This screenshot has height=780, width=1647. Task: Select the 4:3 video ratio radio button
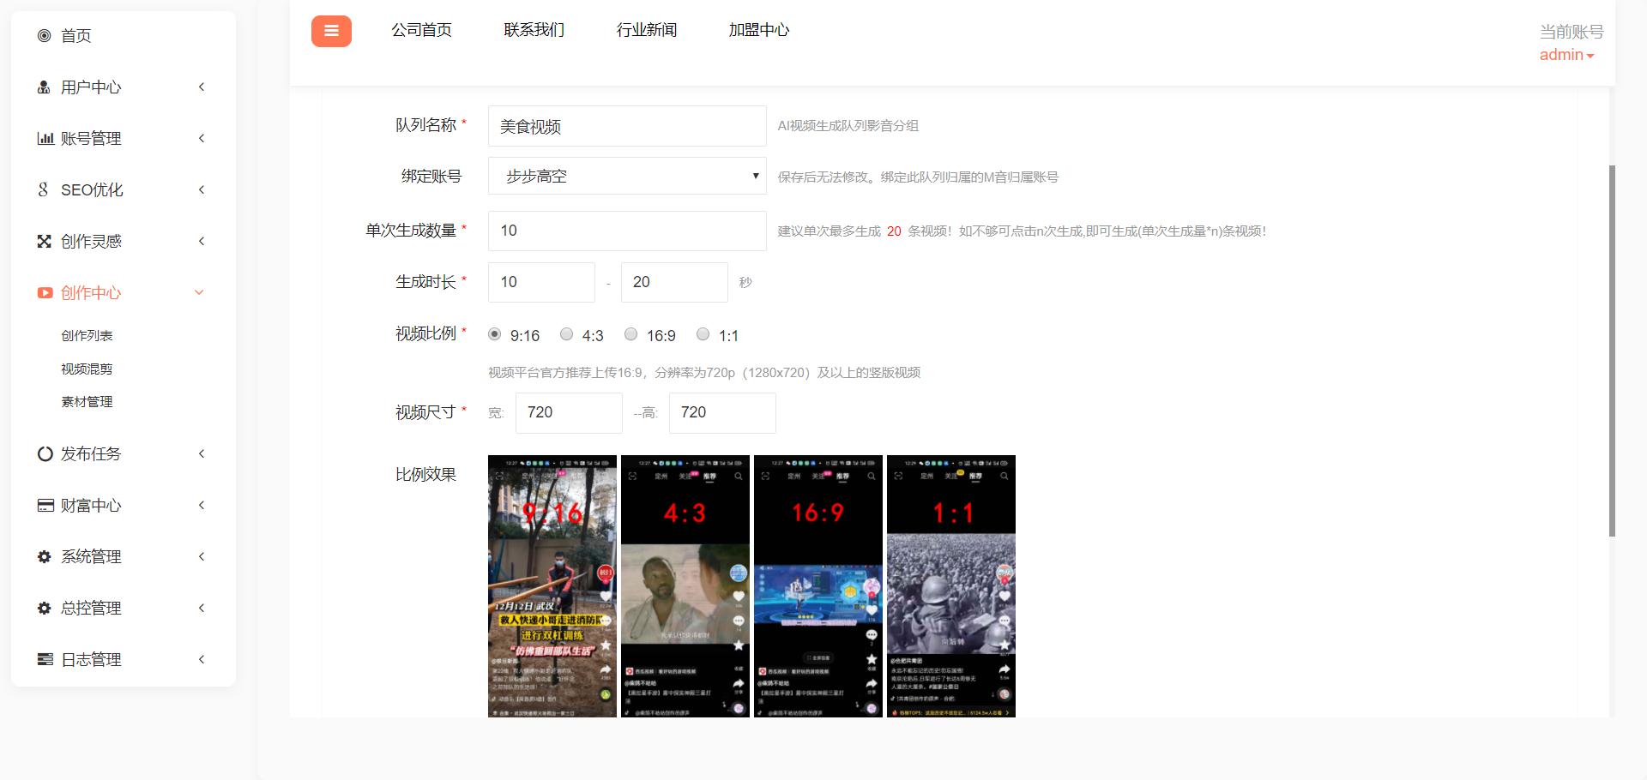click(x=566, y=334)
